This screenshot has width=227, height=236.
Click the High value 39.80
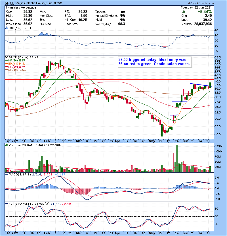[x=28, y=16]
